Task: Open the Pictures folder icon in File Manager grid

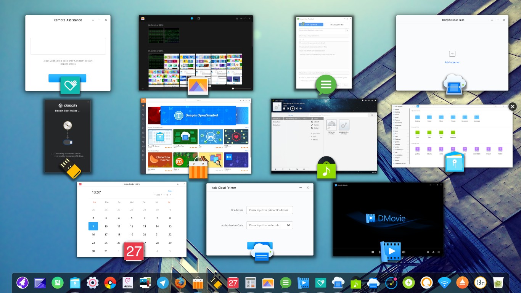Action: coord(453,117)
